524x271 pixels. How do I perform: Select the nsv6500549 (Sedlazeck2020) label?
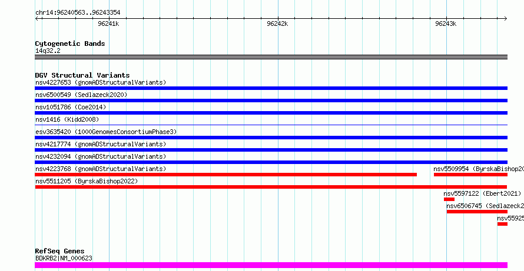81,95
